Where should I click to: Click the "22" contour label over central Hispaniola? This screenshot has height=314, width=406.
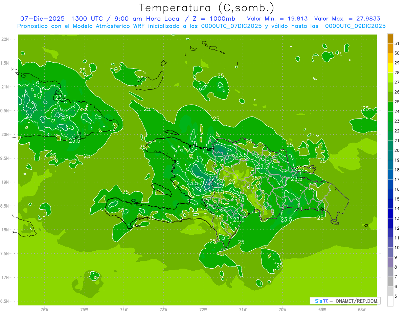click(212, 178)
